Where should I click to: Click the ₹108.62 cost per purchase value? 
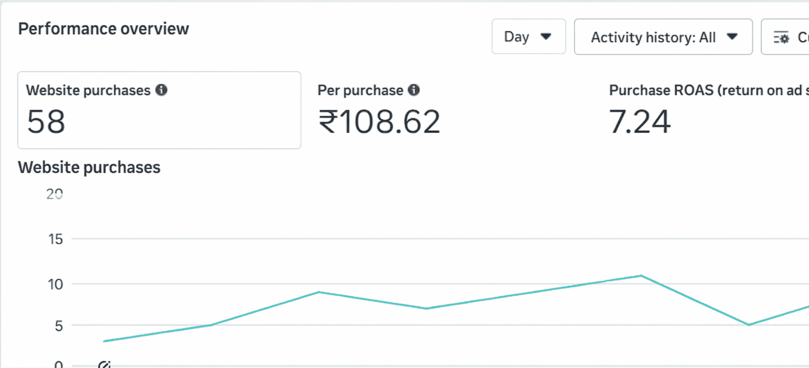[380, 121]
